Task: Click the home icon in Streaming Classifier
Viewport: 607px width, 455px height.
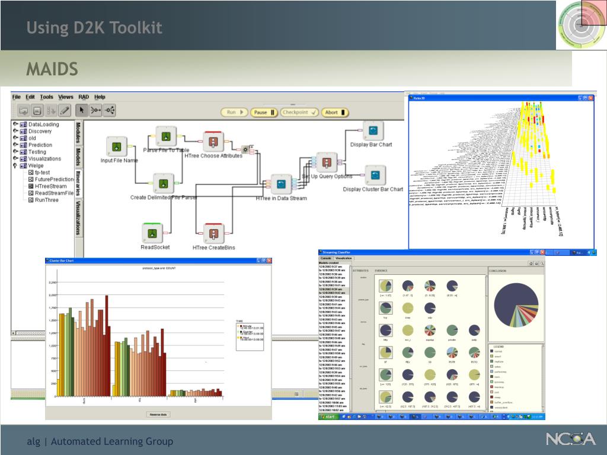Action: (x=531, y=264)
